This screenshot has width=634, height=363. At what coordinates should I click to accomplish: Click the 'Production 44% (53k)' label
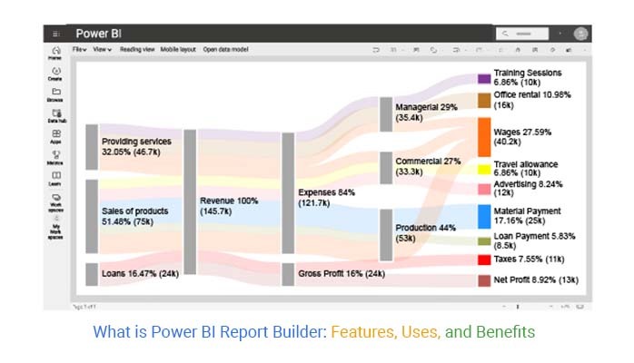(426, 233)
